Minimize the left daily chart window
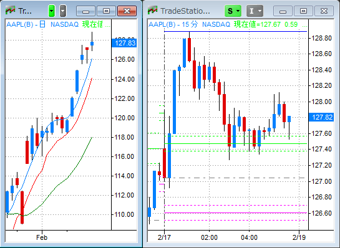340x248 pixels. (85, 11)
